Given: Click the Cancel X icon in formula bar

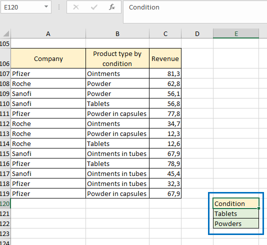Looking at the screenshot, I should click(76, 7).
